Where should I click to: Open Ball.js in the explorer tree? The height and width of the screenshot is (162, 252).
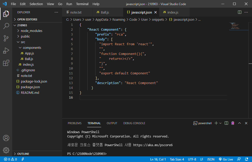pos(37,59)
